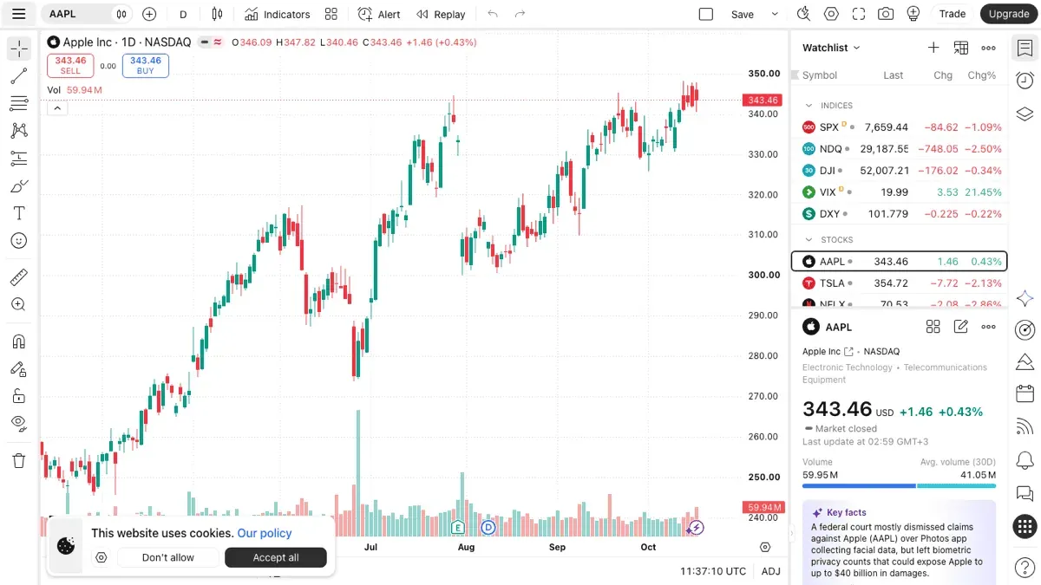Save the chart layout
Viewport: 1041px width, 585px height.
click(x=743, y=14)
